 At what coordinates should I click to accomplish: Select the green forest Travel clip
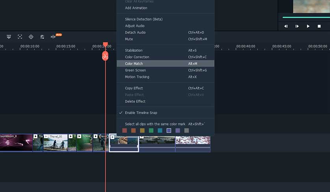tap(85, 143)
